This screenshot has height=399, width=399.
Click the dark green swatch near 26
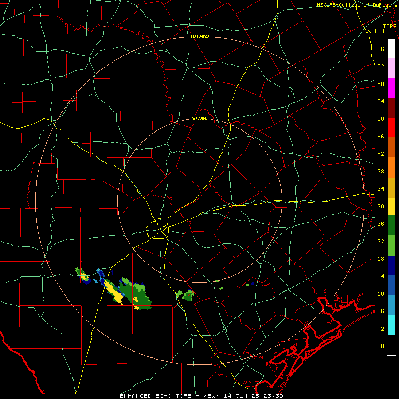391,226
